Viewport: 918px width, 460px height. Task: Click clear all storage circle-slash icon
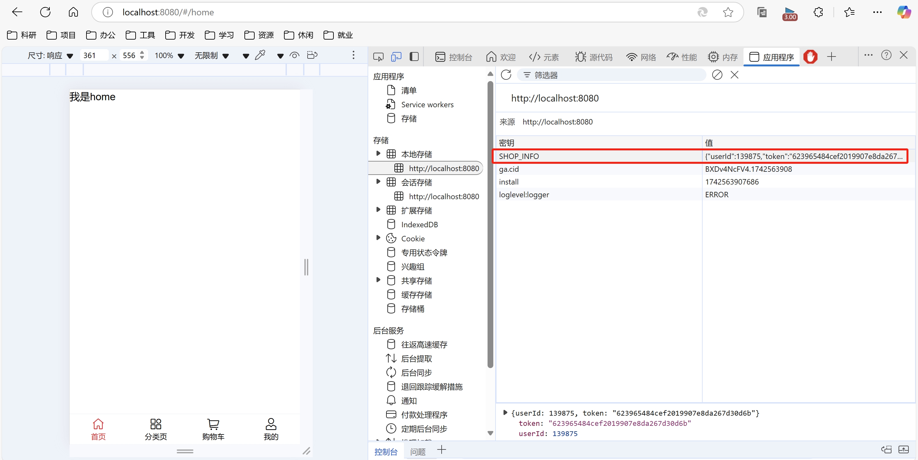point(717,75)
